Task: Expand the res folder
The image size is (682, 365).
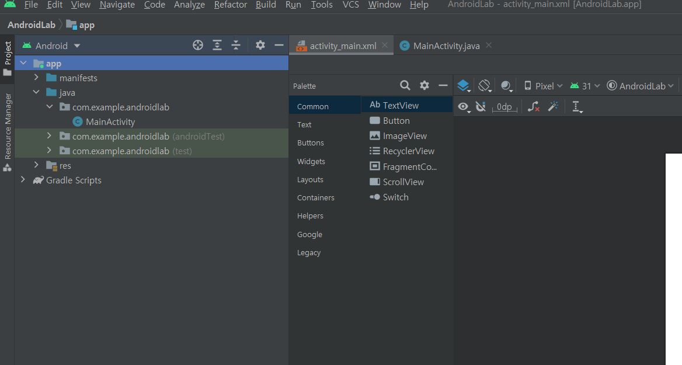Action: tap(37, 165)
